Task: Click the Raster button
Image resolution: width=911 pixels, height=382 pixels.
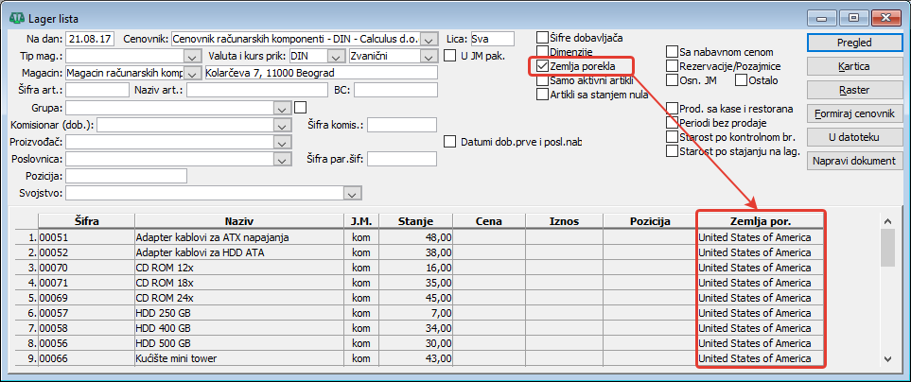Action: click(x=854, y=90)
